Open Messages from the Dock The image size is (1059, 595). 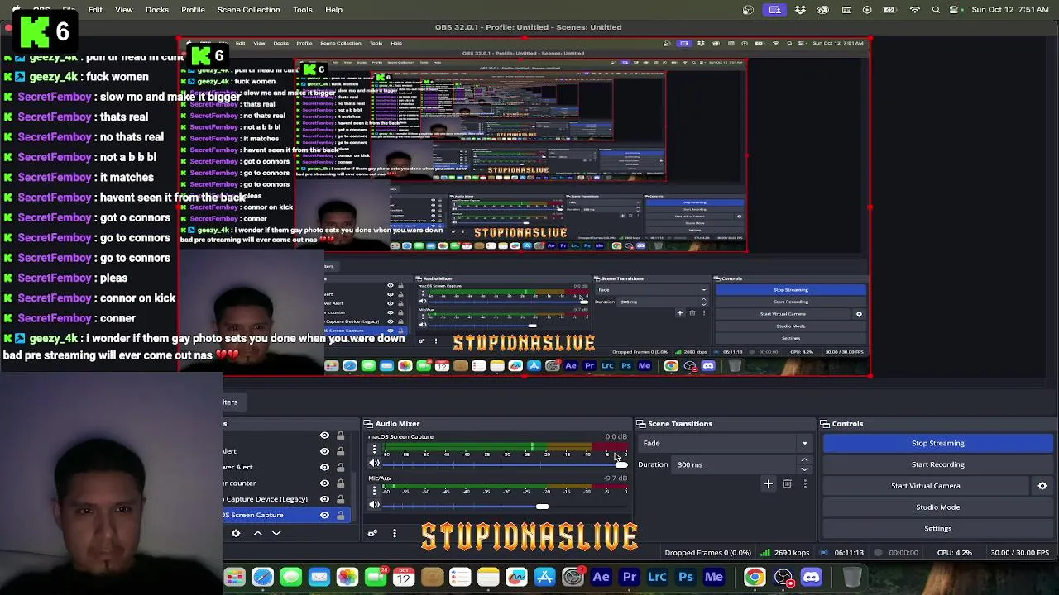pyautogui.click(x=290, y=577)
